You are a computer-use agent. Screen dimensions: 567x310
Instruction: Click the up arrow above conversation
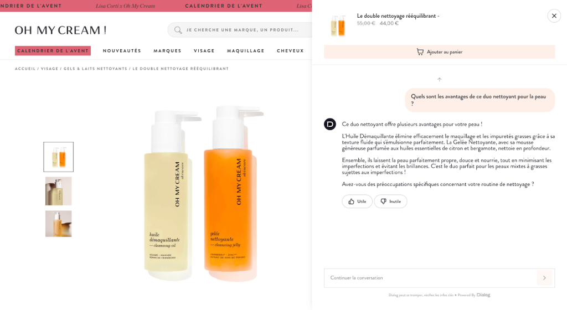(439, 80)
